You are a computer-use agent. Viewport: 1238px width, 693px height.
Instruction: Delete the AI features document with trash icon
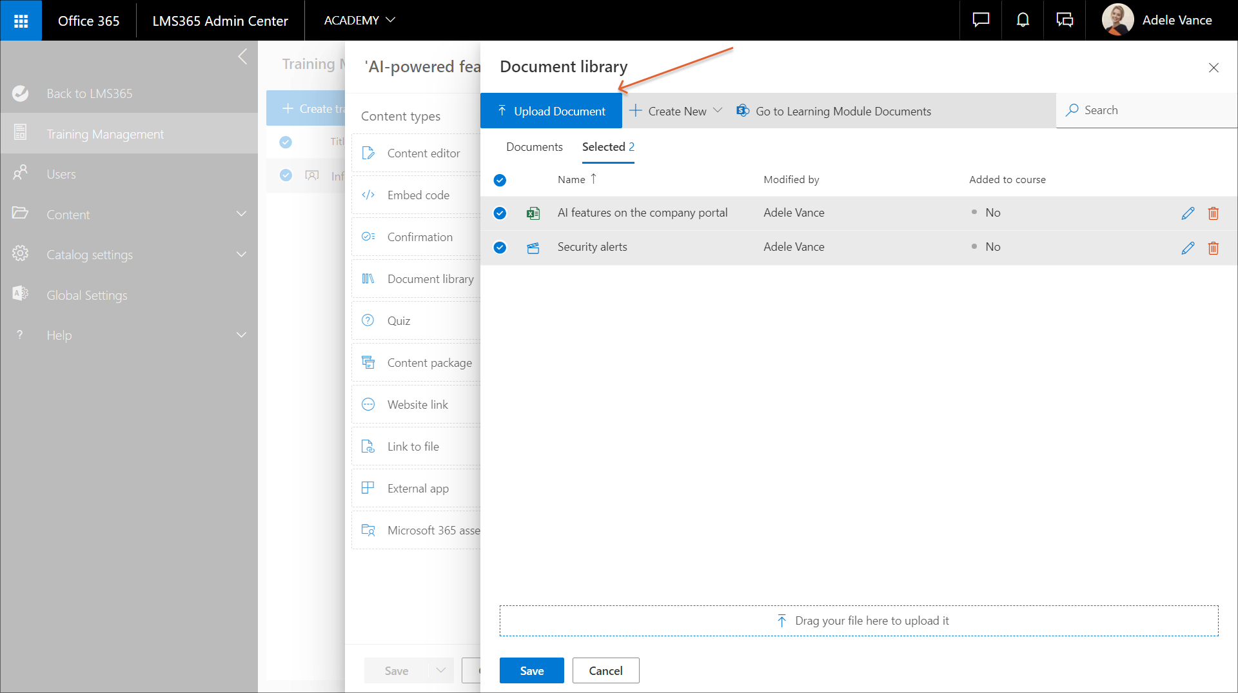coord(1213,213)
